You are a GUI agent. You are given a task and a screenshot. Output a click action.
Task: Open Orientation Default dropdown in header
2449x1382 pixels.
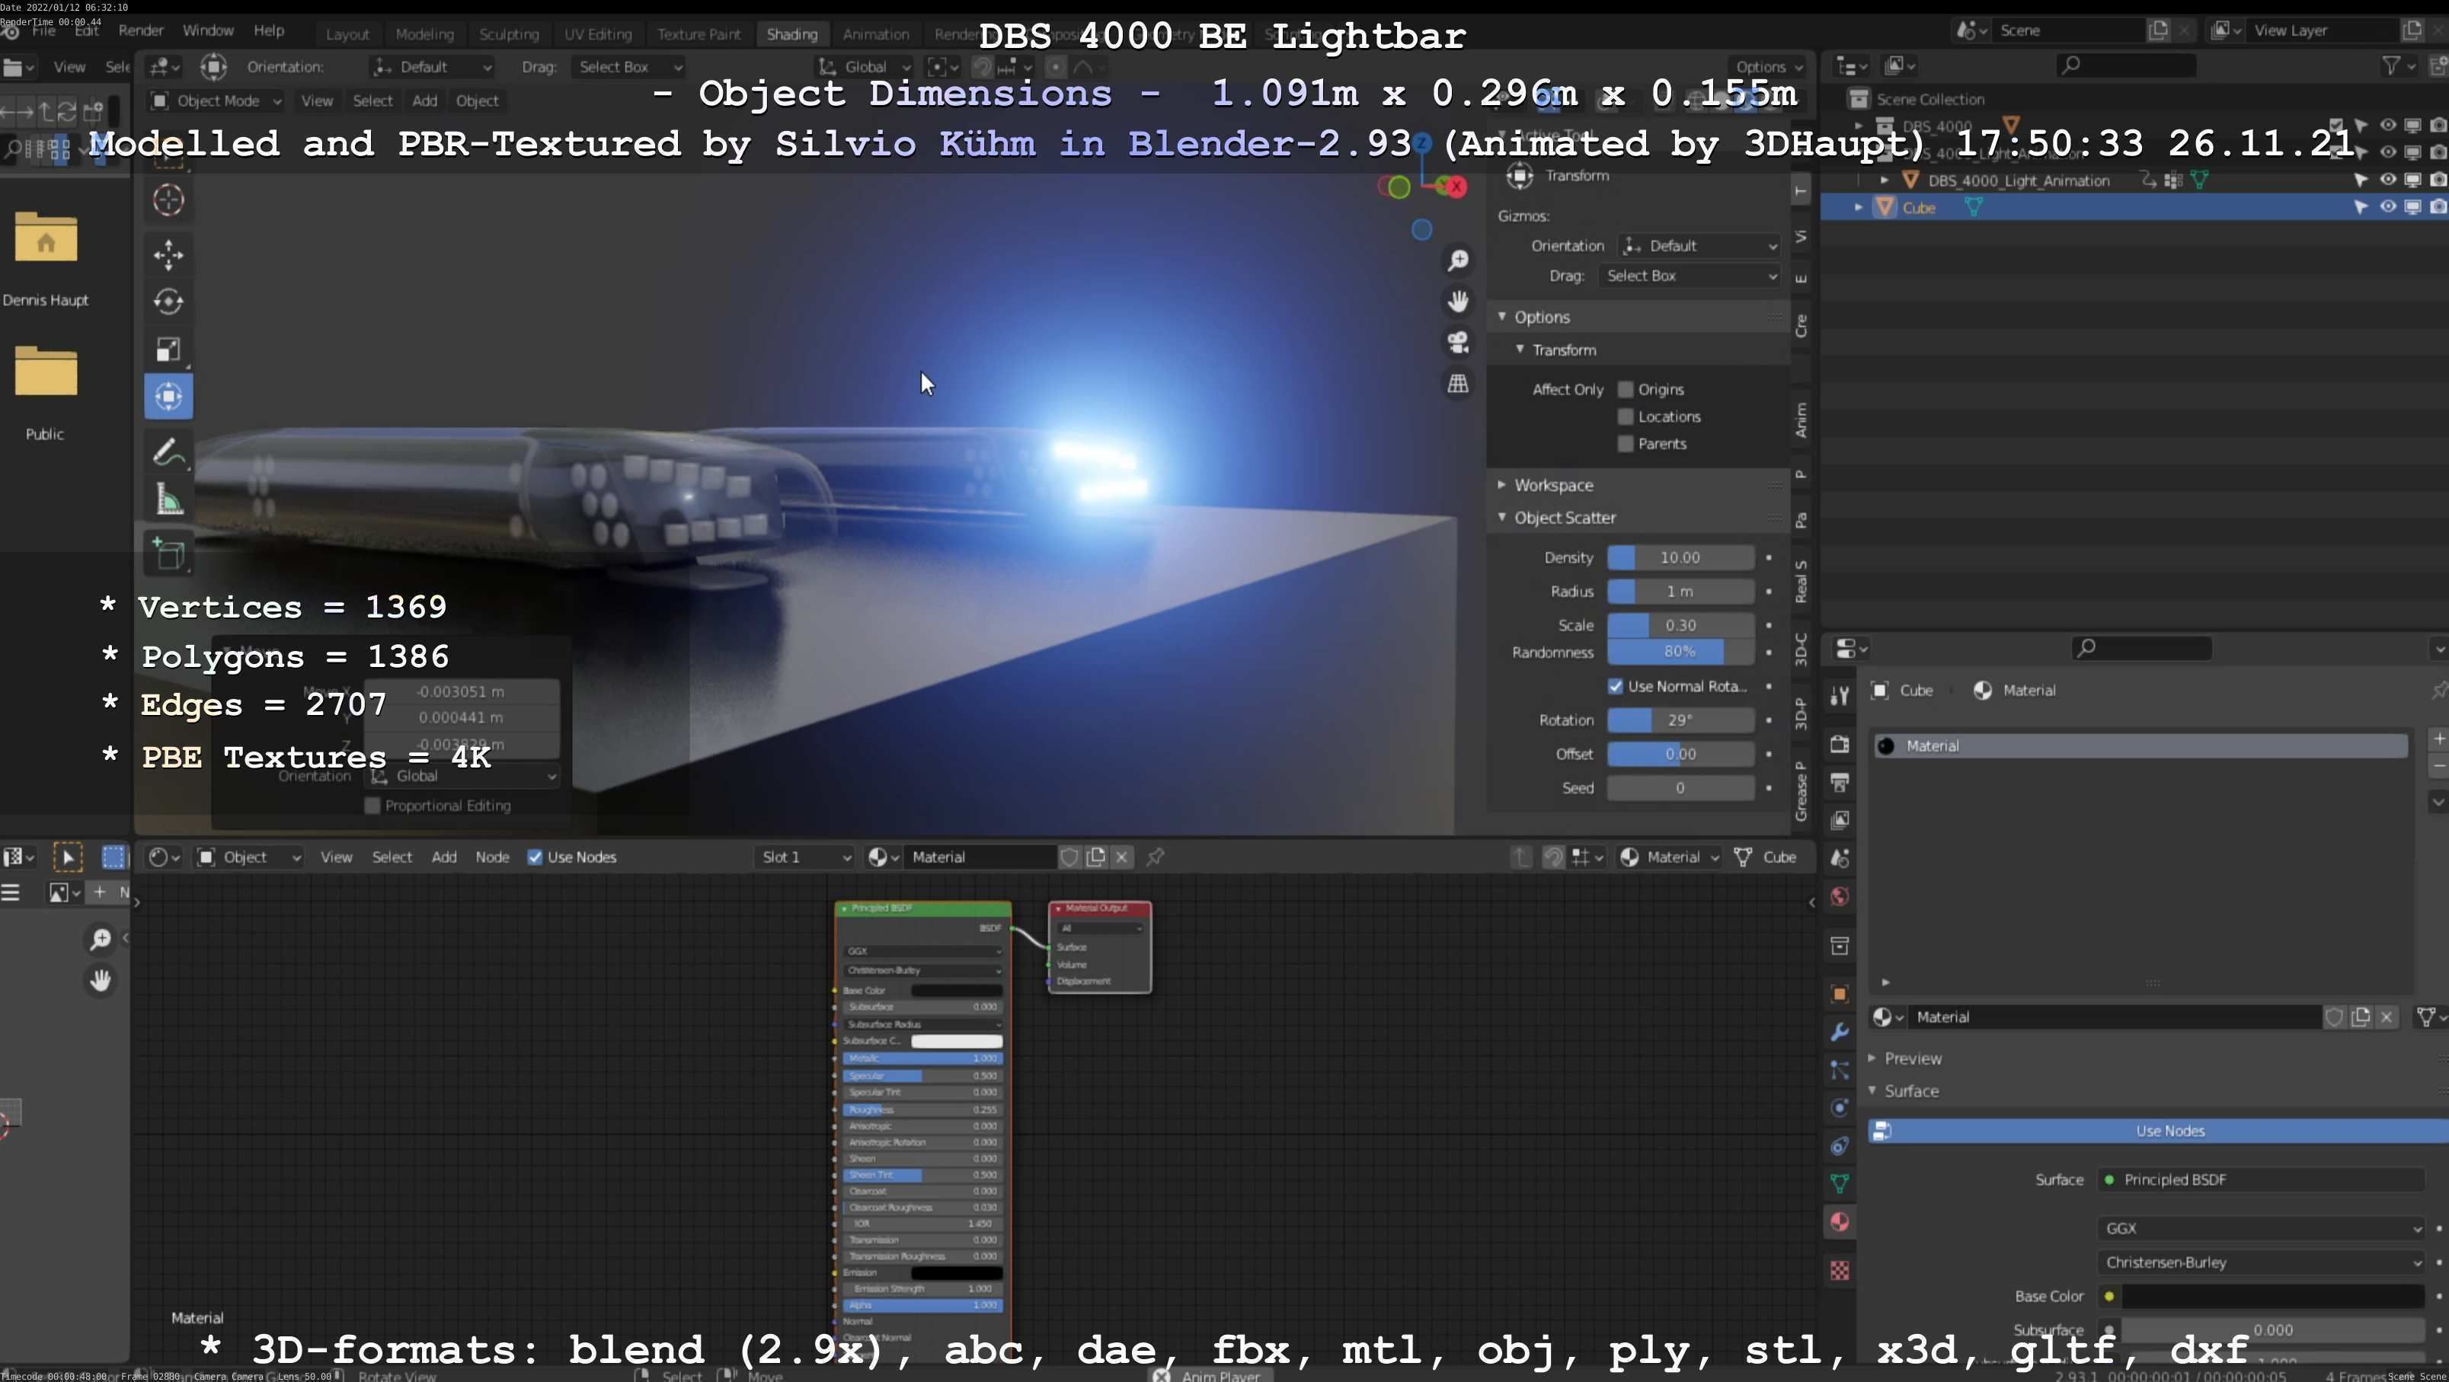(433, 66)
